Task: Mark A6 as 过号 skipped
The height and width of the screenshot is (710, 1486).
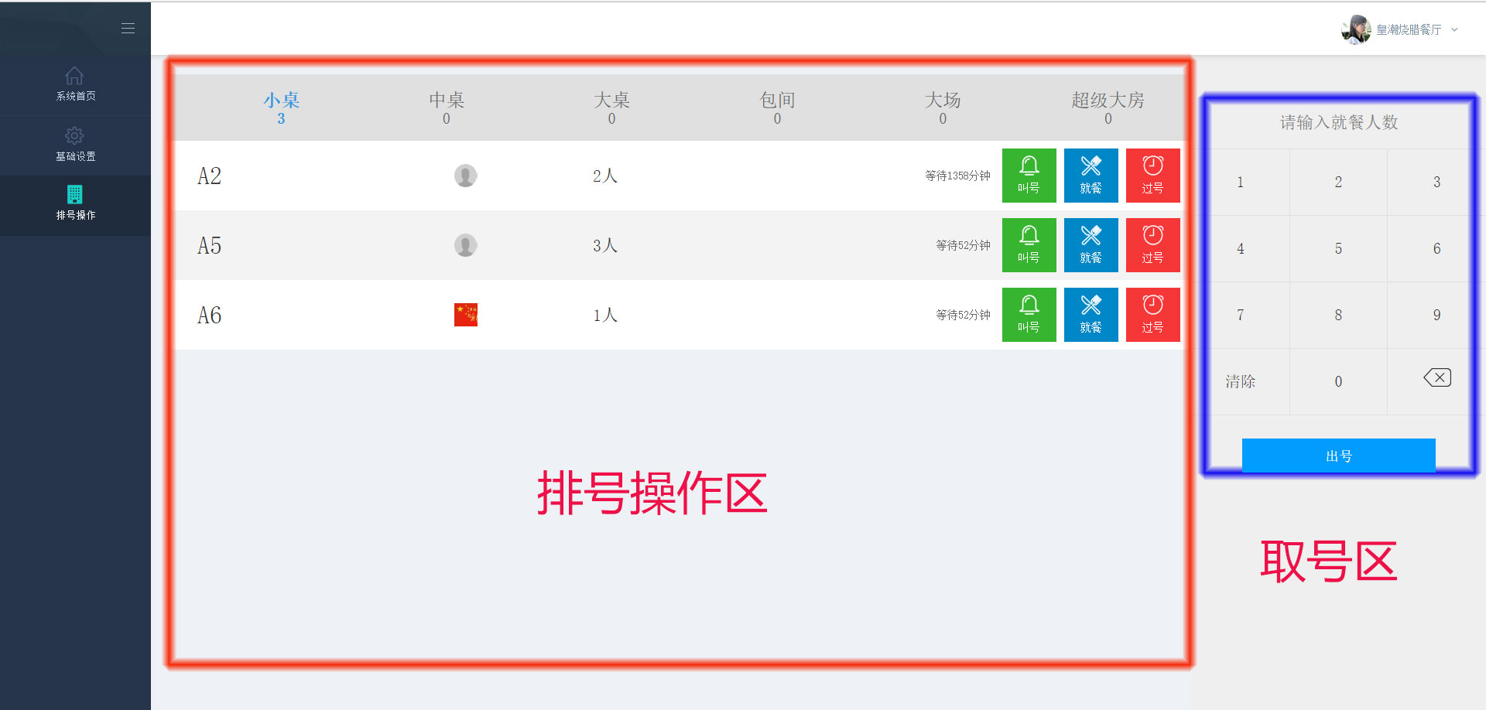Action: [1152, 315]
